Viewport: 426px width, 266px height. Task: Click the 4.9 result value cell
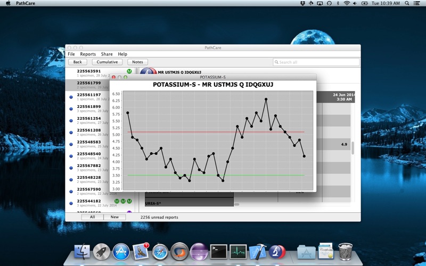pyautogui.click(x=344, y=144)
